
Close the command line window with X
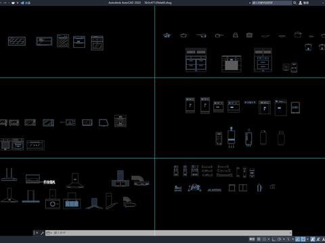click(37, 233)
